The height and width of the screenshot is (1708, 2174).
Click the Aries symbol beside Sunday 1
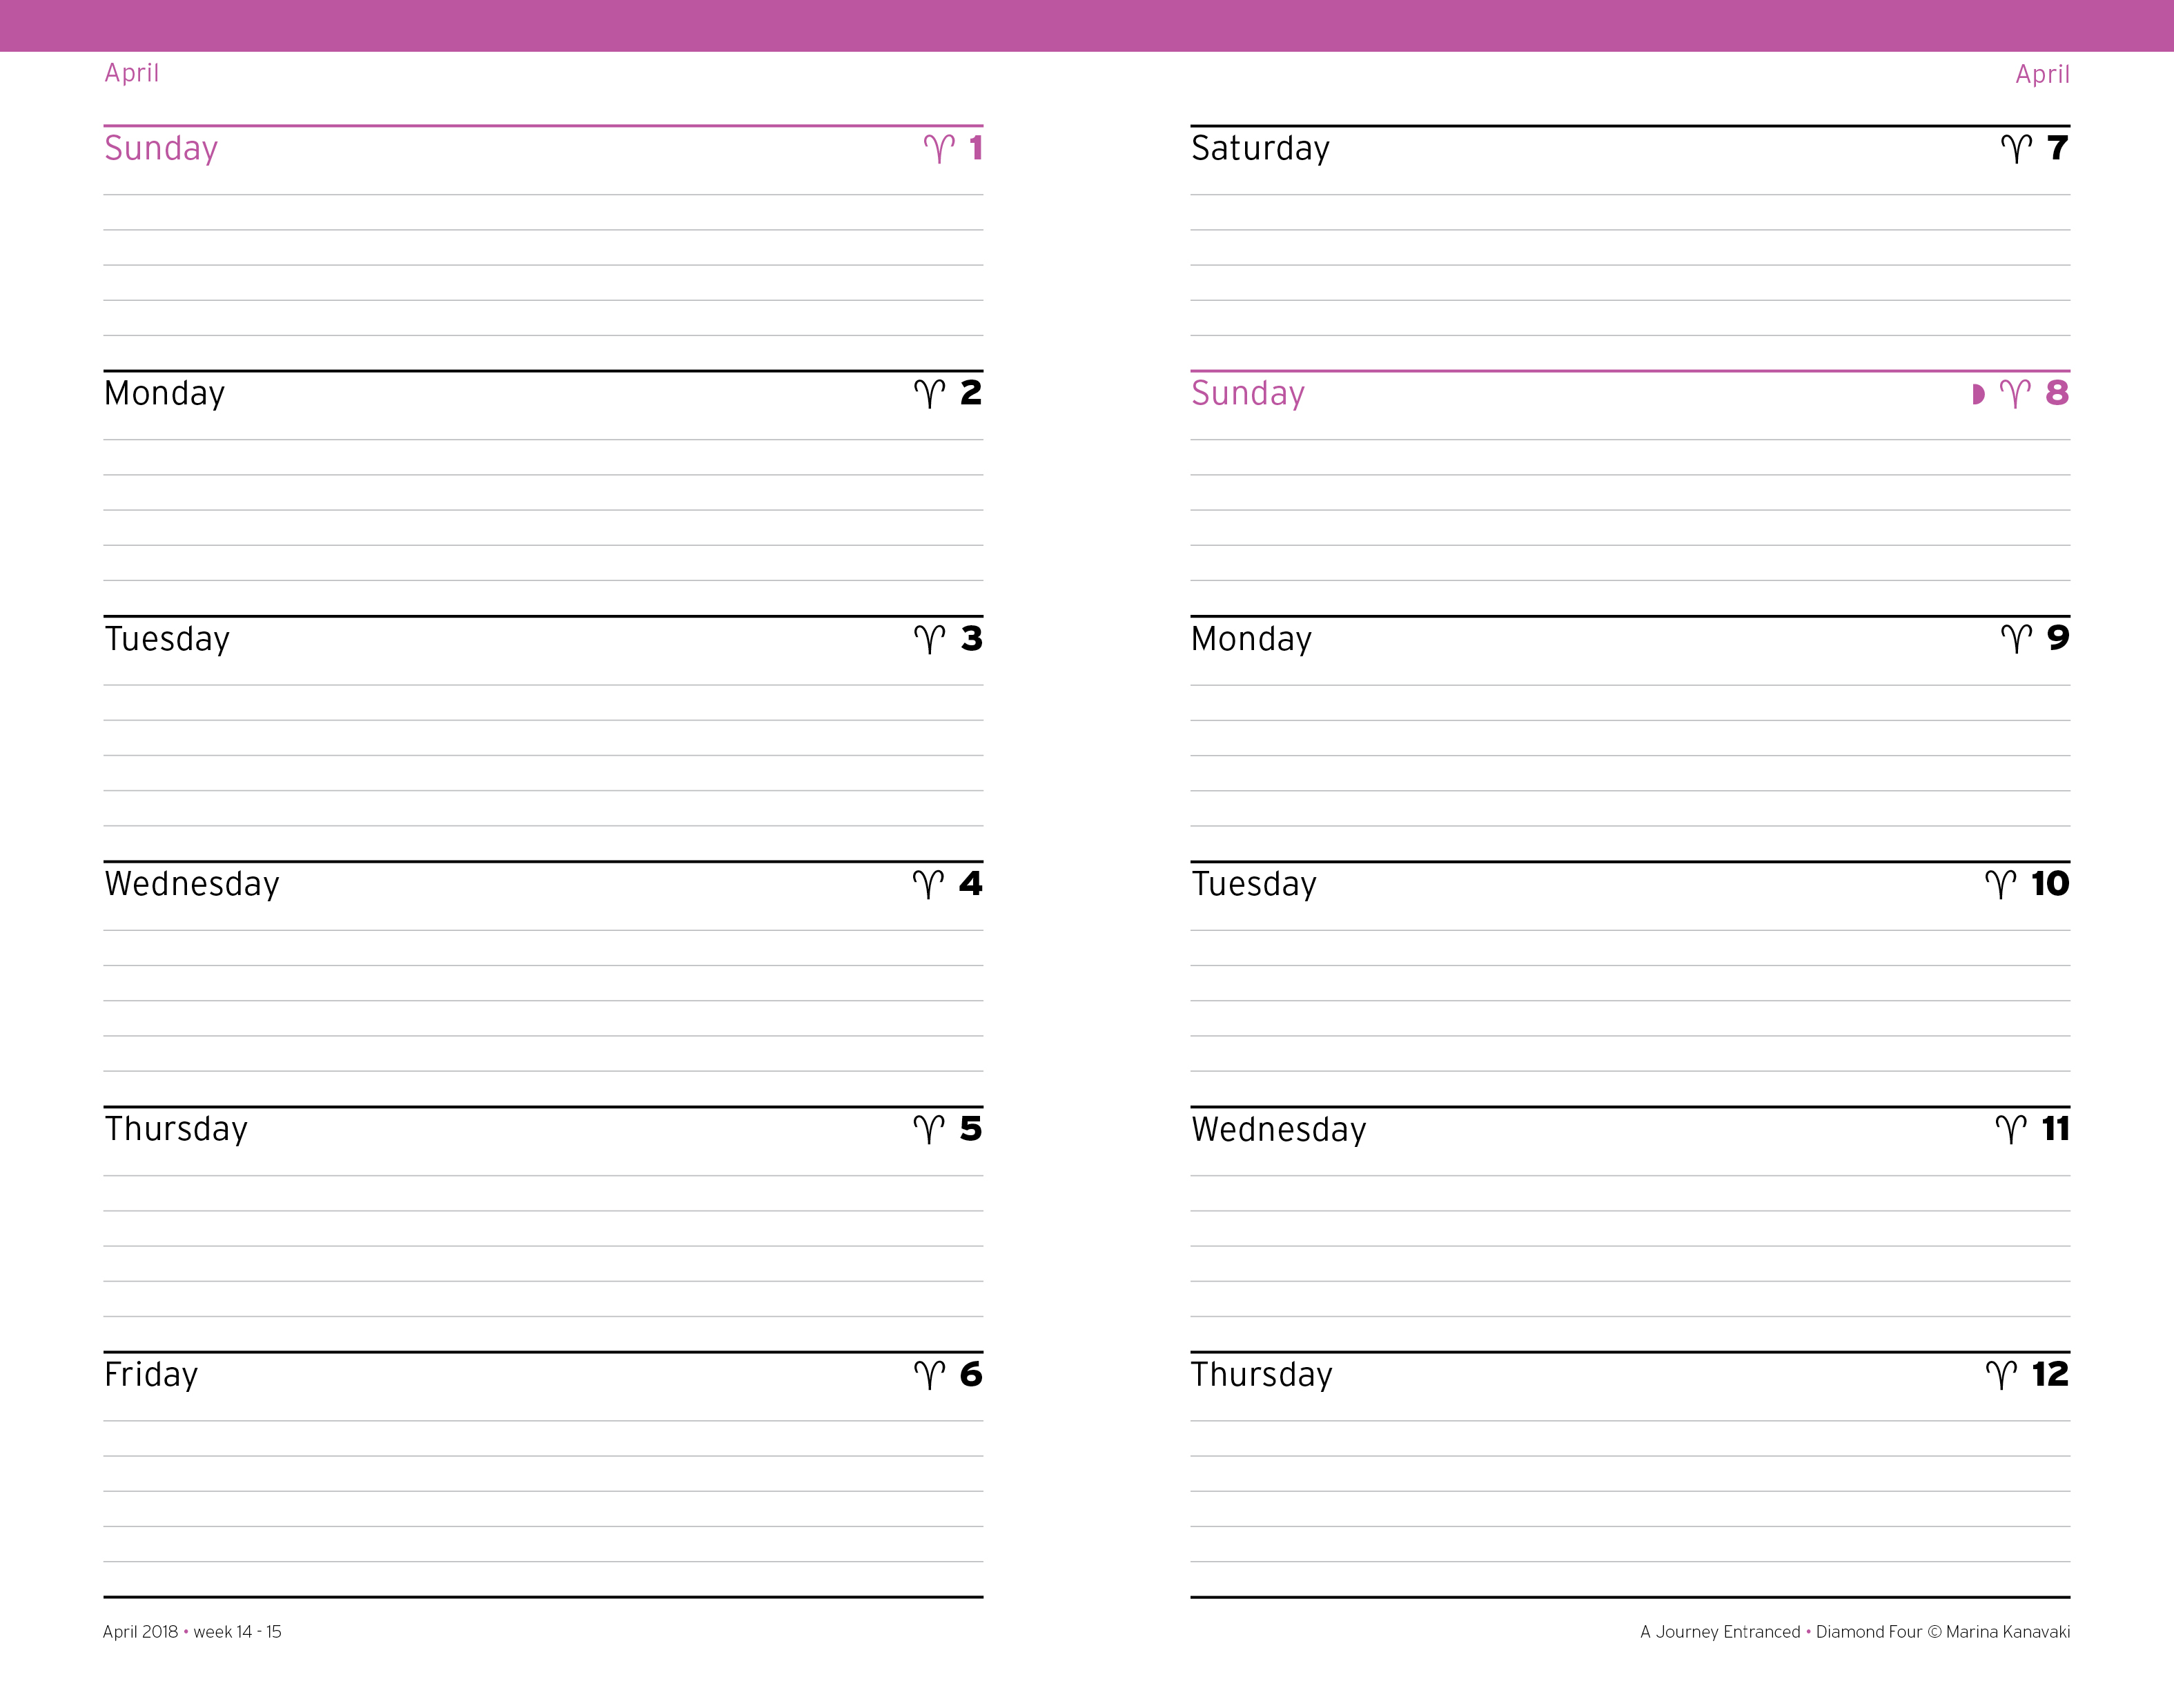tap(939, 149)
